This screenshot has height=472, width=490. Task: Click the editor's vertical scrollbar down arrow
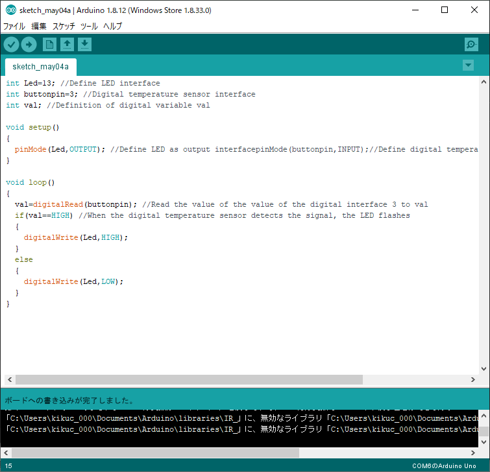pos(484,368)
